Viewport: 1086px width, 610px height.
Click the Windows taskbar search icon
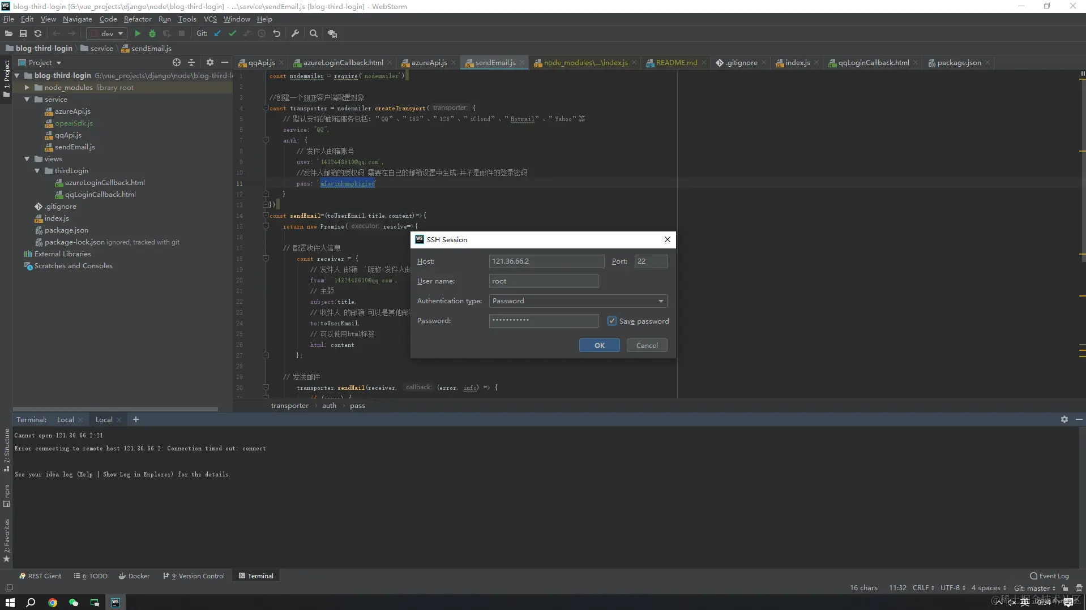pyautogui.click(x=31, y=602)
